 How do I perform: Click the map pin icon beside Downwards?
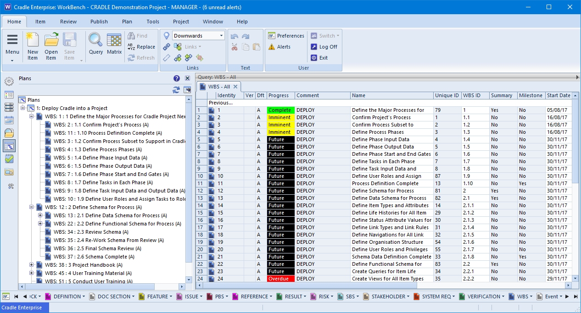tap(167, 36)
